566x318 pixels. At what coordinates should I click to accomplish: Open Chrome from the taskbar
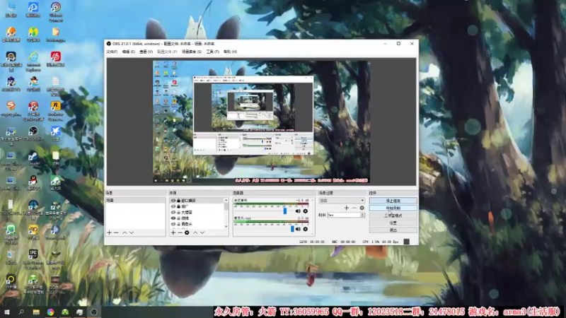coord(50,312)
